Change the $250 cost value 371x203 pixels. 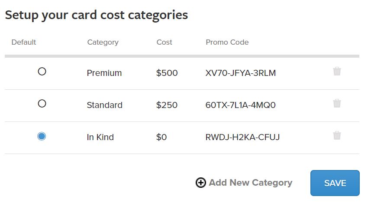tap(167, 105)
